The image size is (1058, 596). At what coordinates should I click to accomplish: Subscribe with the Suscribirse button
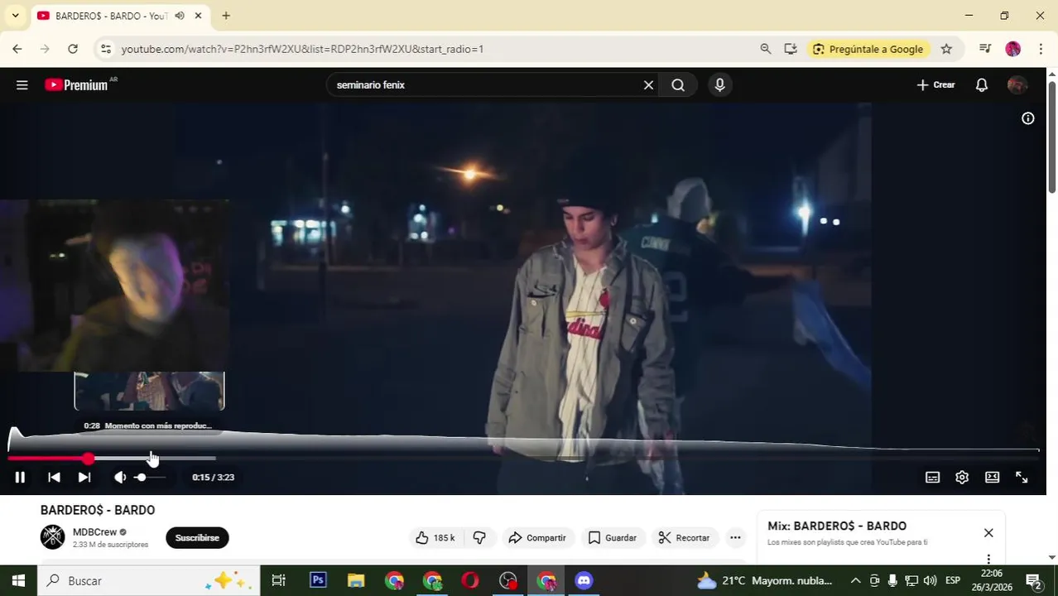coord(197,537)
